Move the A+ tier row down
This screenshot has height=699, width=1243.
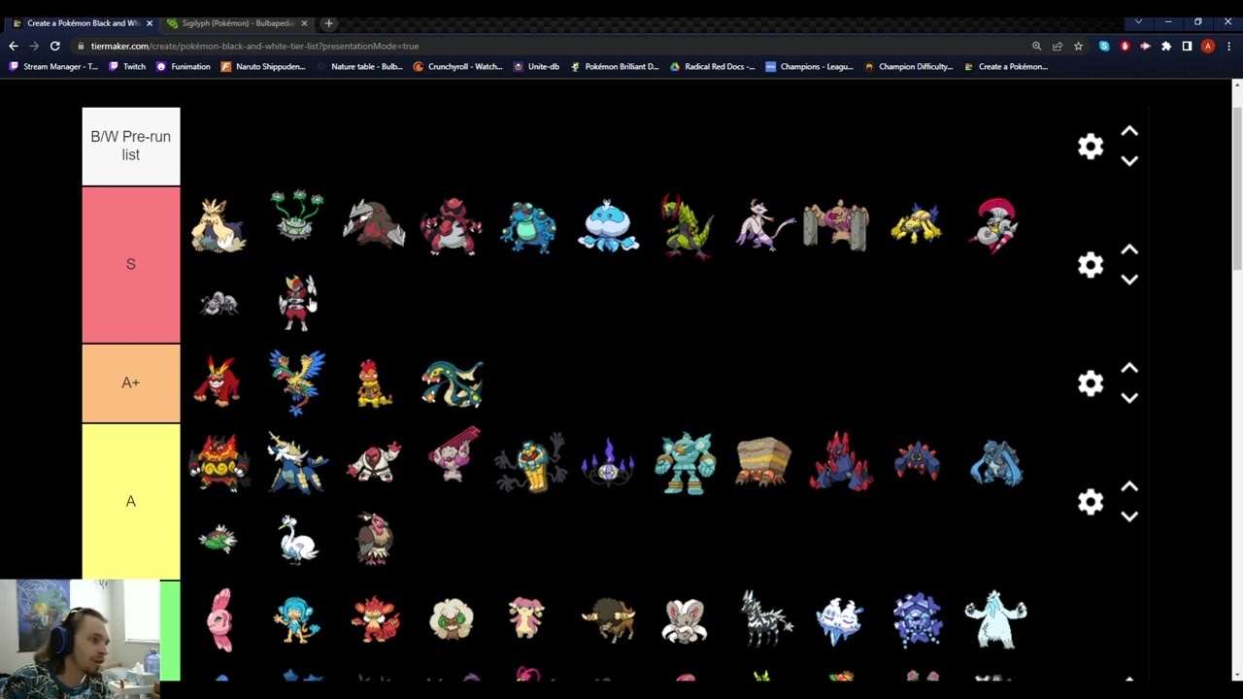click(1129, 398)
